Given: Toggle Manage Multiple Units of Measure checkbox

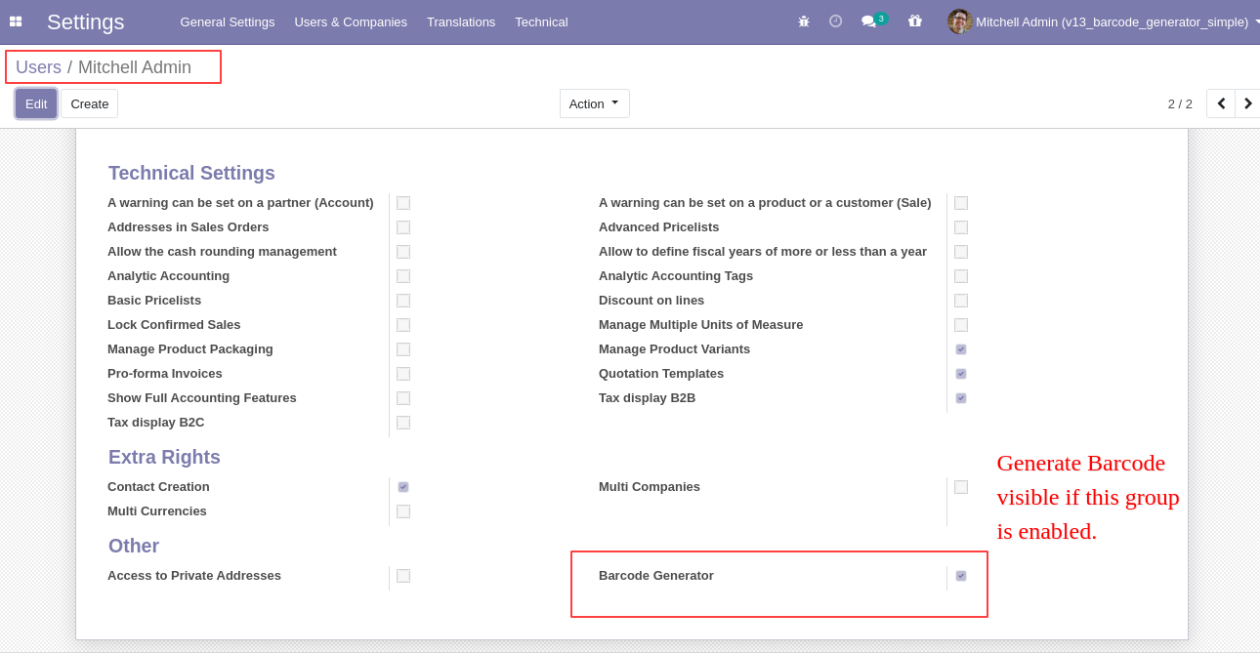Looking at the screenshot, I should pyautogui.click(x=961, y=325).
